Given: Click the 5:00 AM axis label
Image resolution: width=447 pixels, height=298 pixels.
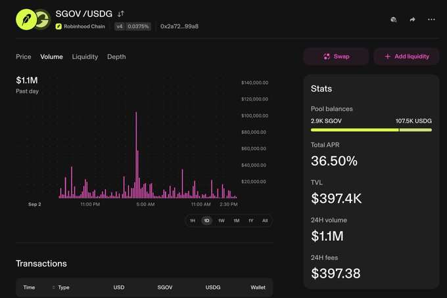Looking at the screenshot, I should 145,204.
